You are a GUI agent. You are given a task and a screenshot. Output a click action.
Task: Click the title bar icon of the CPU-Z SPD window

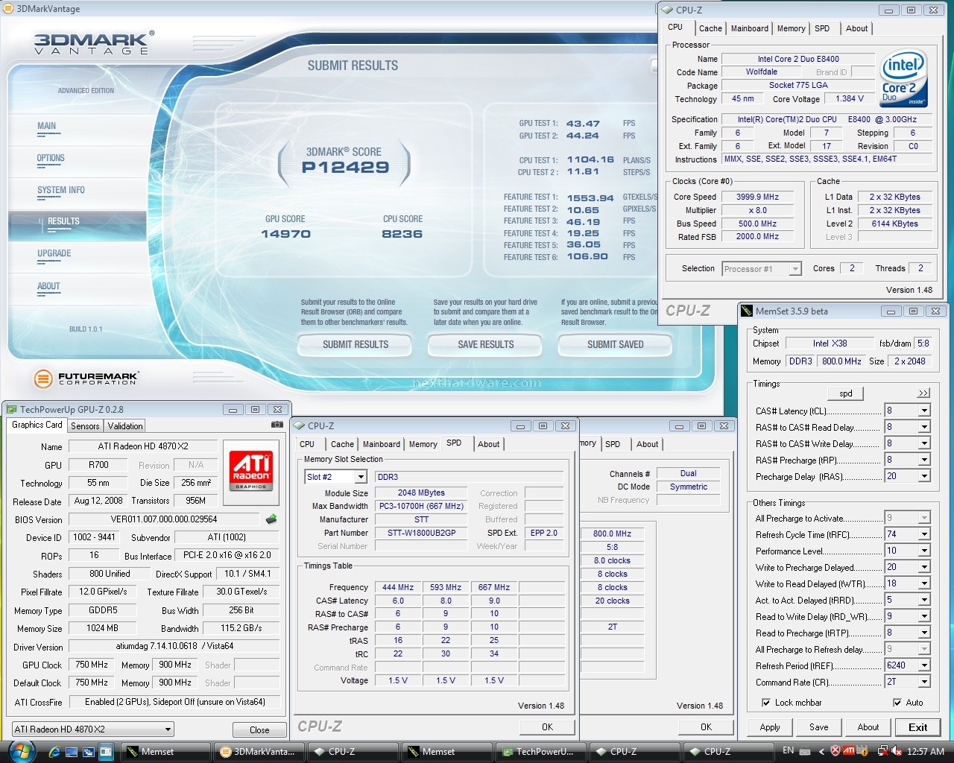coord(300,425)
